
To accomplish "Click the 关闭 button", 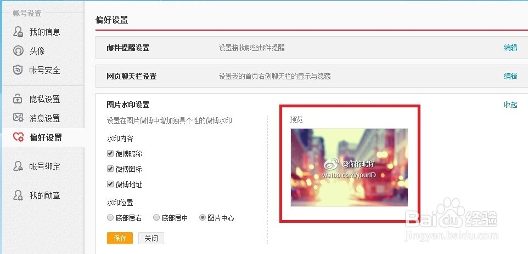I will point(151,238).
